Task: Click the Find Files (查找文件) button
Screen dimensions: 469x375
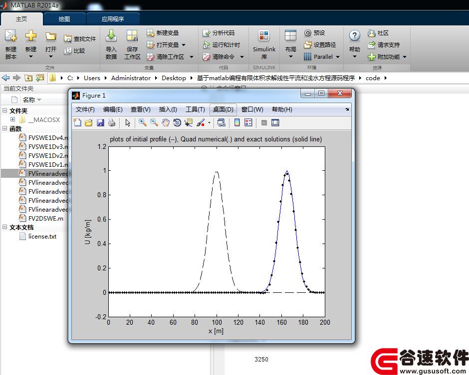Action: (80, 39)
